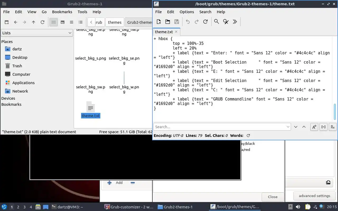
Task: Expand hidden toolbar items chevron
Action: 235,22
